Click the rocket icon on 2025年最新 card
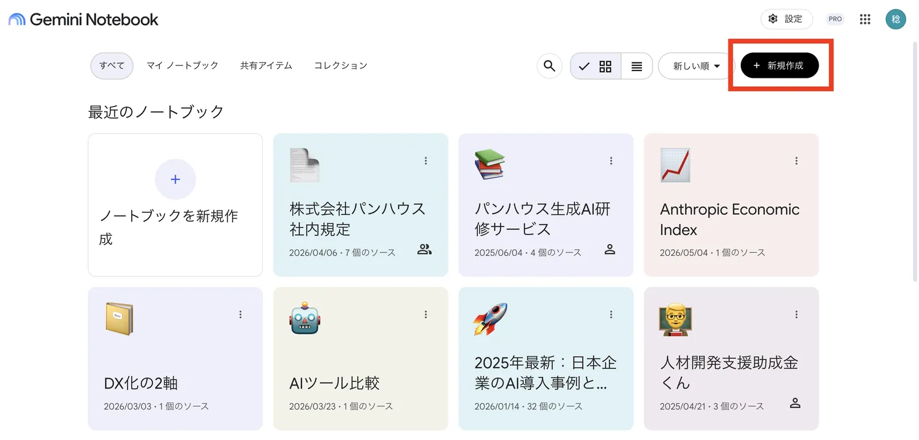The image size is (919, 440). [490, 319]
